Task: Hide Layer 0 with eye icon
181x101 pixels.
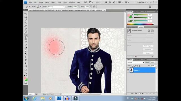Action: [128, 70]
